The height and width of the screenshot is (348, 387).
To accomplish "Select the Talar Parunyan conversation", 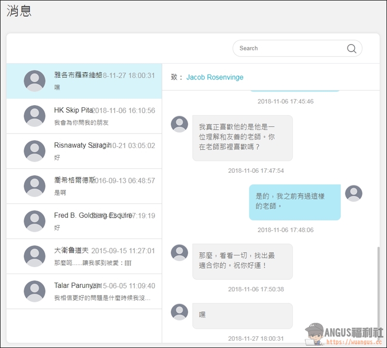I will point(104,291).
